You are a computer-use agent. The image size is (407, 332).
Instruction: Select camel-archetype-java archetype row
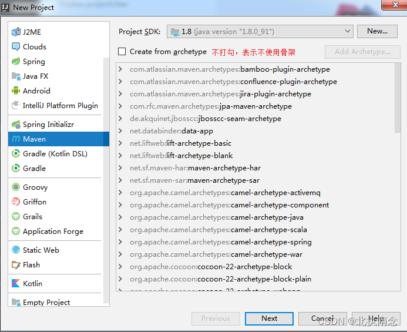click(255, 217)
